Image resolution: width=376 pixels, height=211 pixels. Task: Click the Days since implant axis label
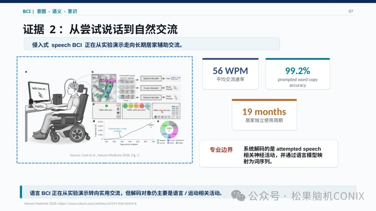click(x=129, y=144)
